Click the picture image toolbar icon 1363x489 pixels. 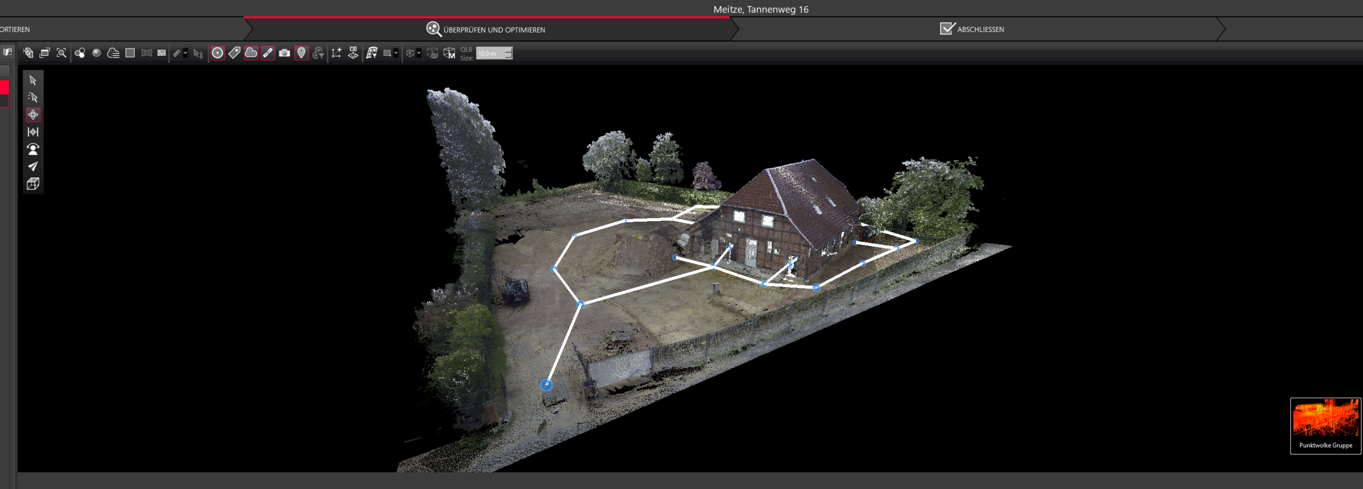[162, 53]
